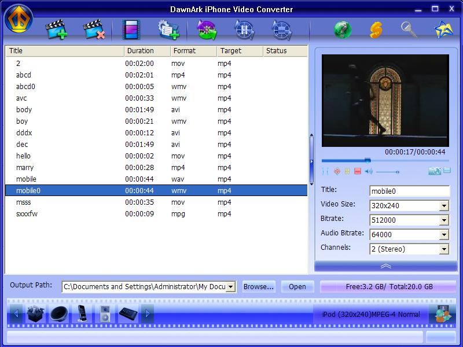The image size is (463, 347).
Task: Select the file row titled 'abcd0'
Action: (156, 86)
